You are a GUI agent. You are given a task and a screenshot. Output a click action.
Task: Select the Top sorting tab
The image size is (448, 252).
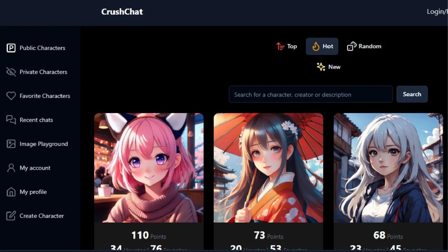287,46
